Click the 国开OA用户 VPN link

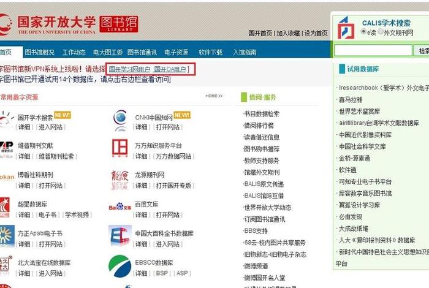(170, 69)
